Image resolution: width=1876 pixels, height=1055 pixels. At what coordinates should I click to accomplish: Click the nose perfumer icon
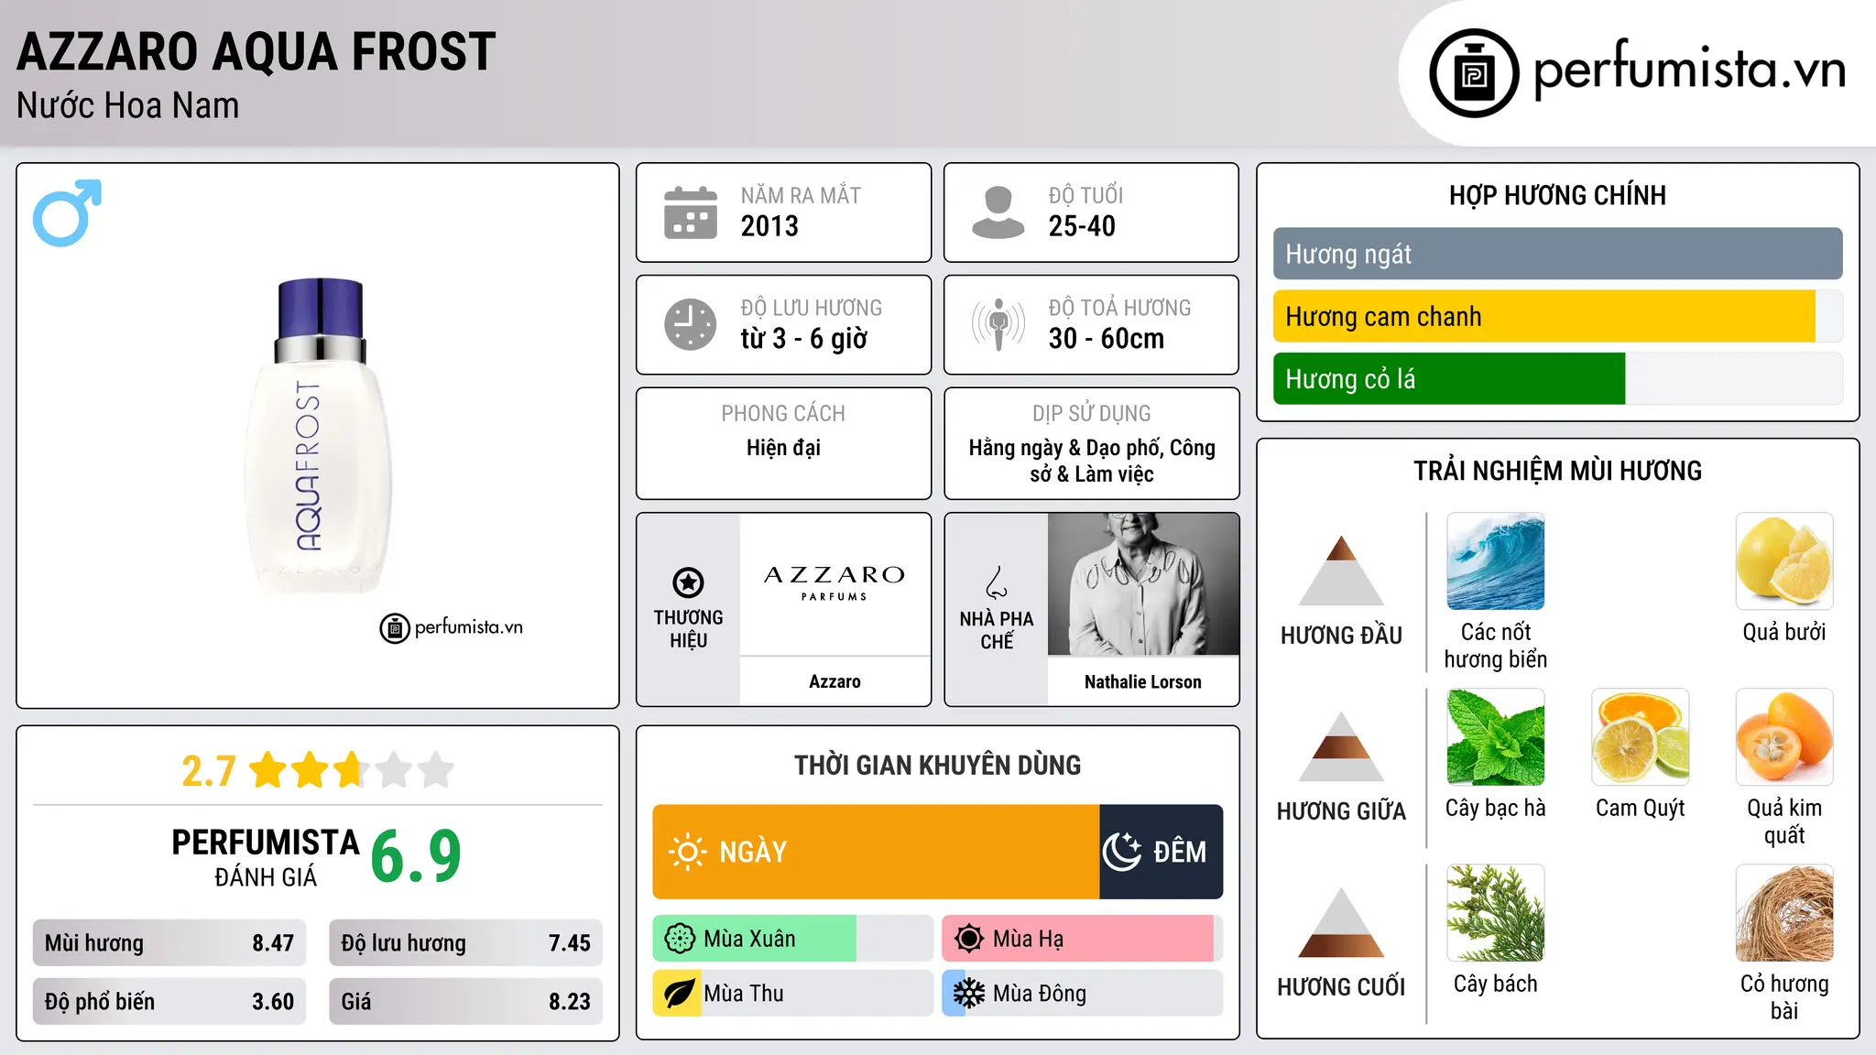point(997,582)
